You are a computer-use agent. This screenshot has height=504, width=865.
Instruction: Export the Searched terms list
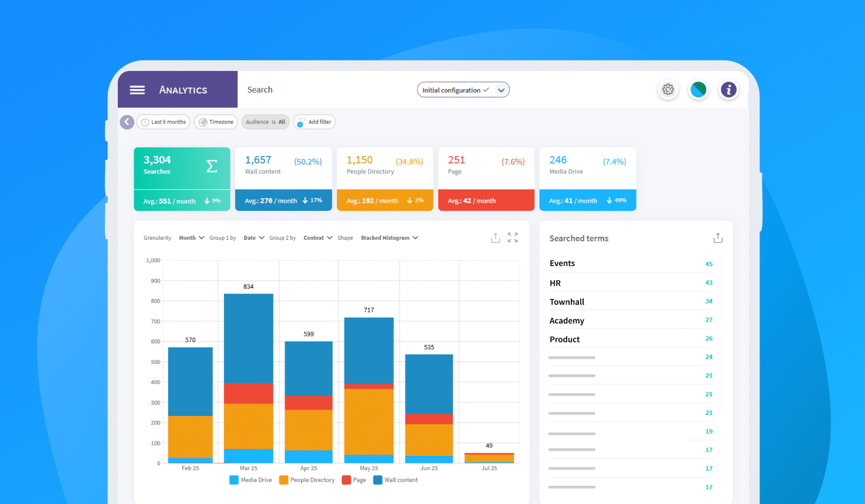click(x=718, y=238)
